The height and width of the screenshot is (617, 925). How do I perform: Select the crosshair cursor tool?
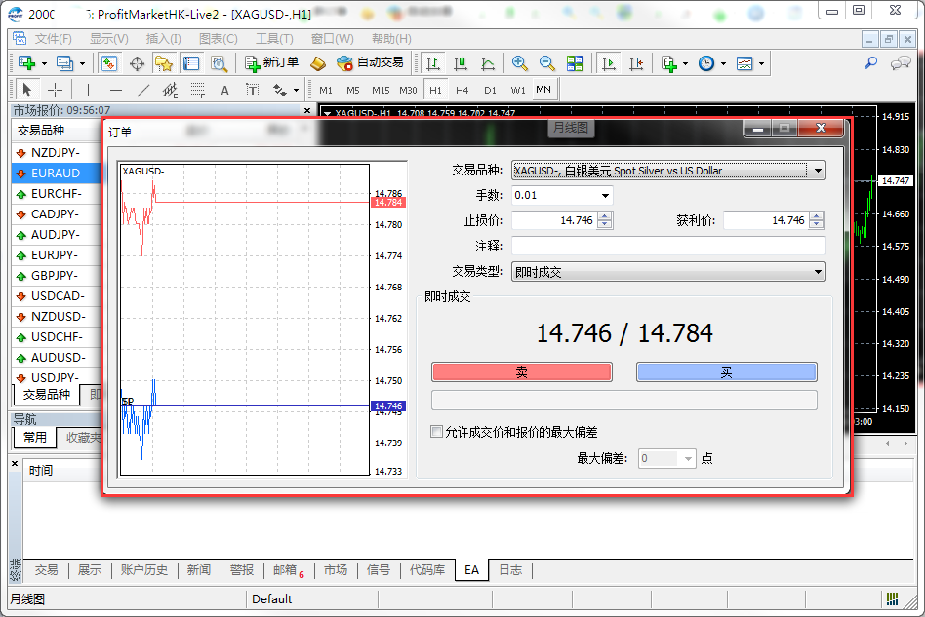pos(56,90)
